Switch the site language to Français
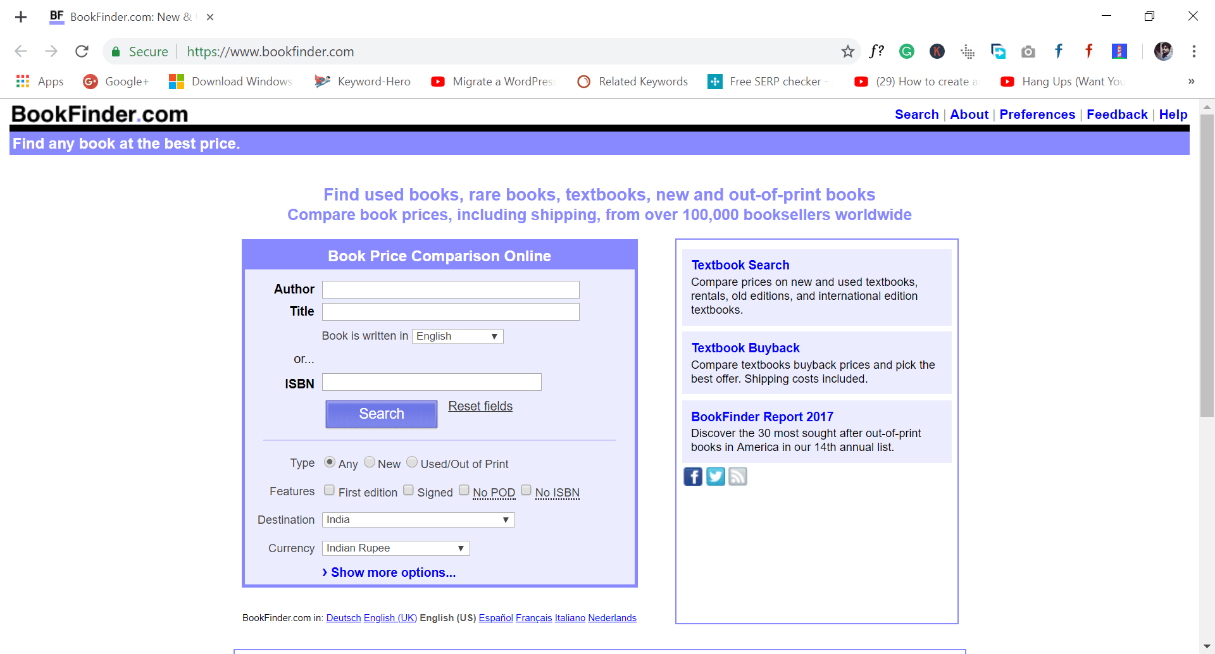 [534, 618]
